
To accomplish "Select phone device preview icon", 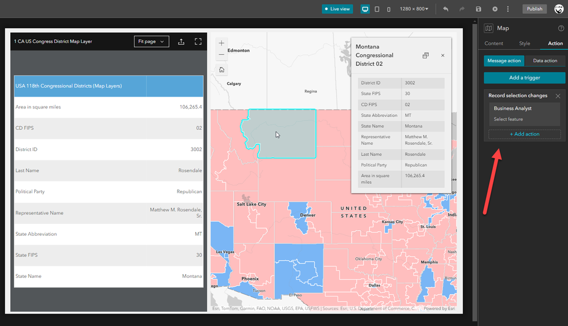I will coord(389,9).
